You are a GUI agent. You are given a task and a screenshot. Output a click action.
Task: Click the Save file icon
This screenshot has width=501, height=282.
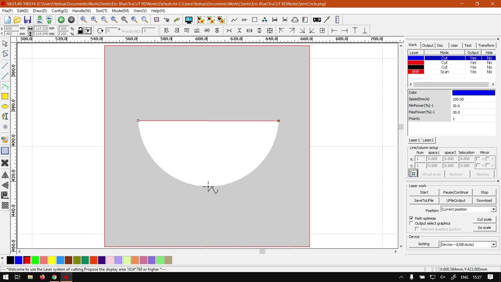[27, 20]
